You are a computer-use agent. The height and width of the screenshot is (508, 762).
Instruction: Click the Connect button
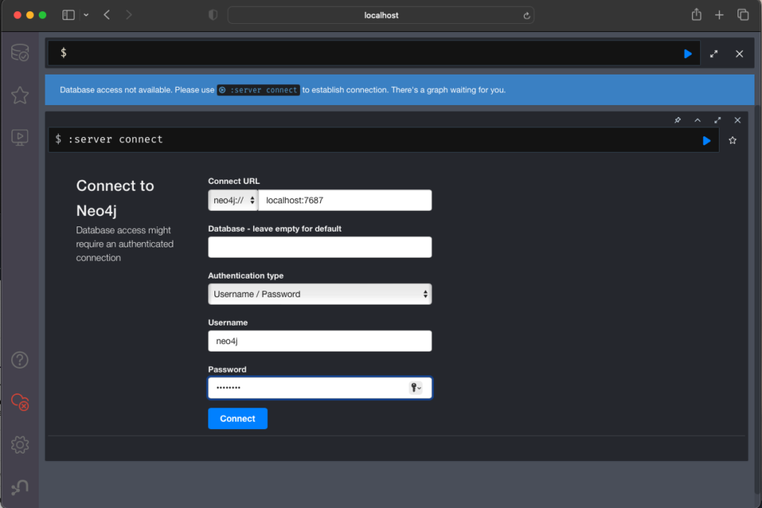tap(237, 419)
